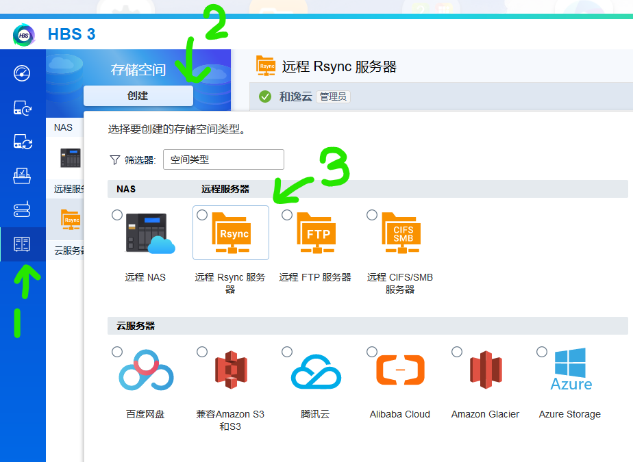Click the 兼容Amazon S3和S3 label
The image size is (633, 462).
(x=230, y=420)
